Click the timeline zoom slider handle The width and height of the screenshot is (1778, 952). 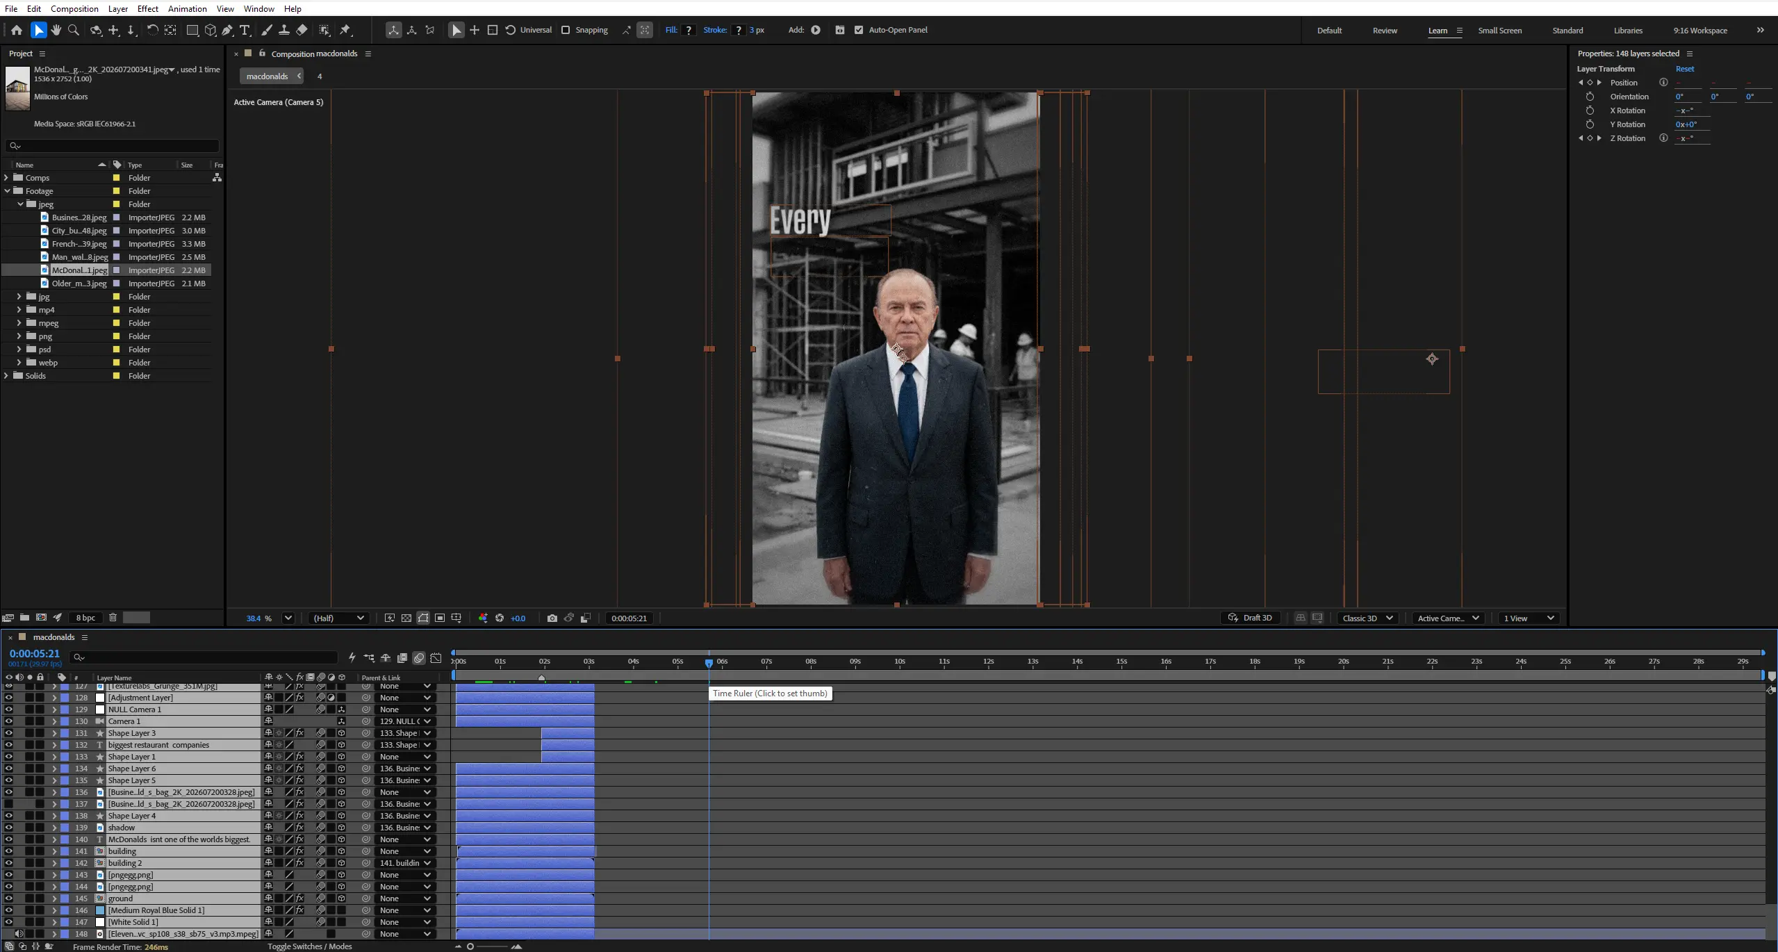click(x=470, y=946)
